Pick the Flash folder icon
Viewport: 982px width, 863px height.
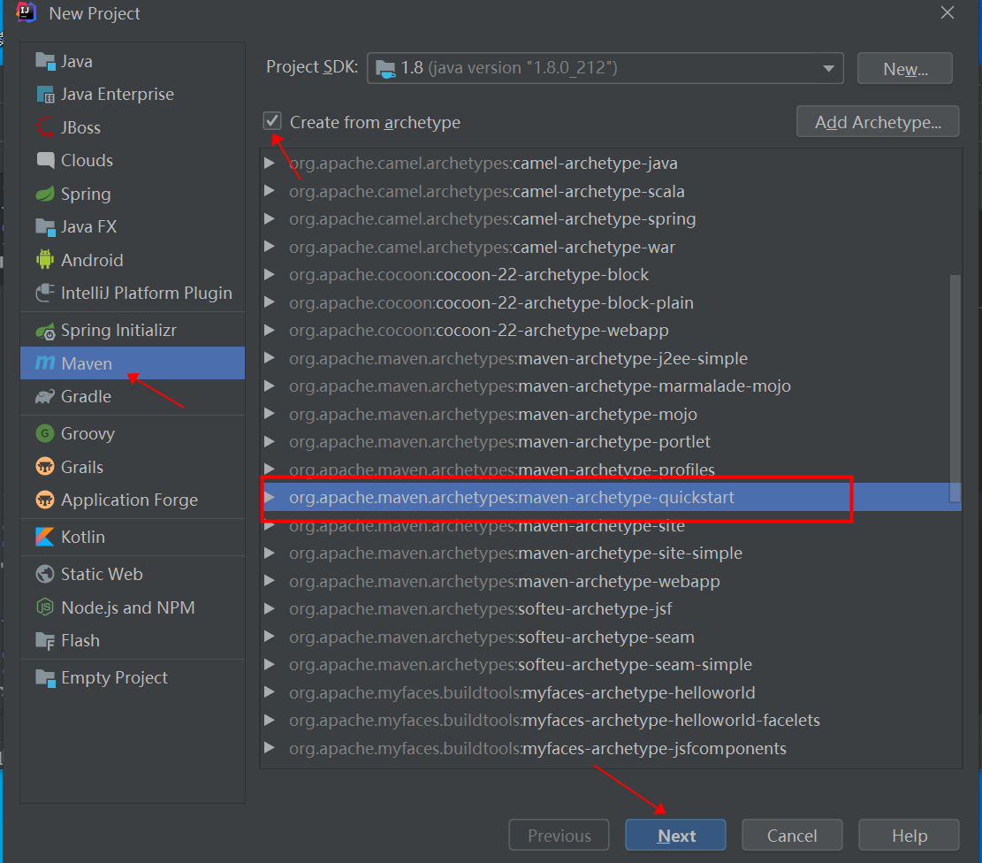tap(45, 640)
